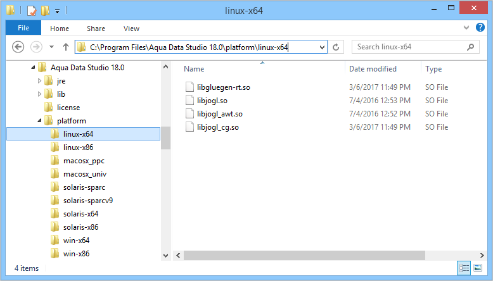Screen dimensions: 493x281
Task: Click the New Folder quick access icon
Action: [45, 11]
